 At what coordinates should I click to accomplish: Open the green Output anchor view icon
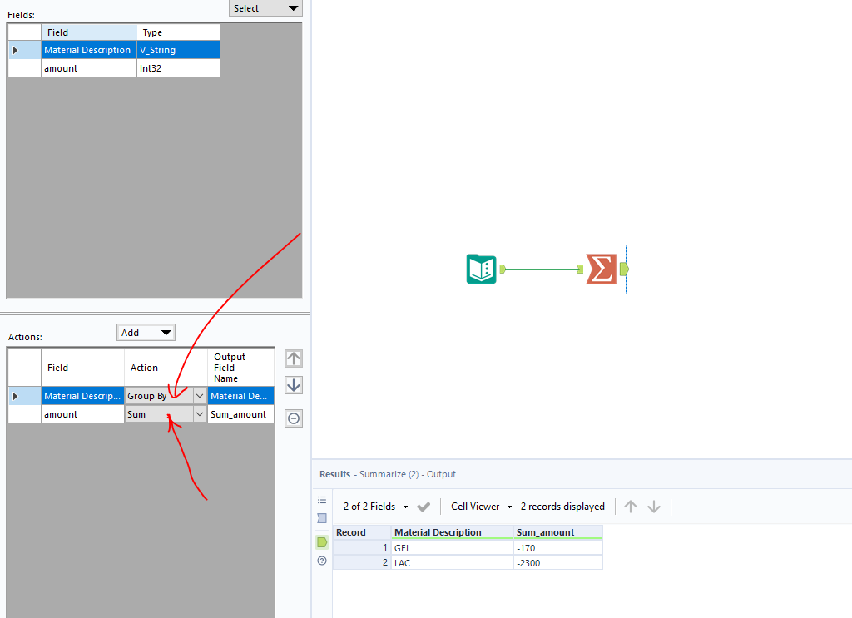point(321,541)
